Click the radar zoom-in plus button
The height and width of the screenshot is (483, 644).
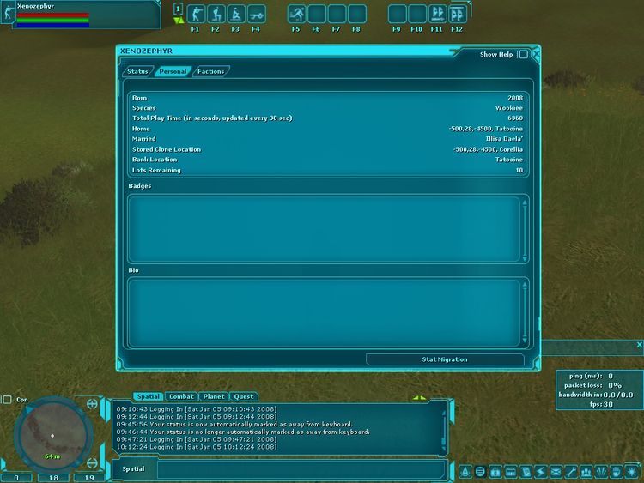point(92,403)
